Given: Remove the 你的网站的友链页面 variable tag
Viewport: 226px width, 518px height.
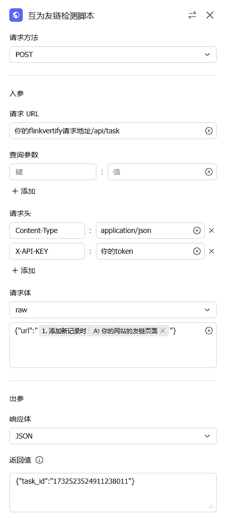Looking at the screenshot, I should [x=162, y=331].
